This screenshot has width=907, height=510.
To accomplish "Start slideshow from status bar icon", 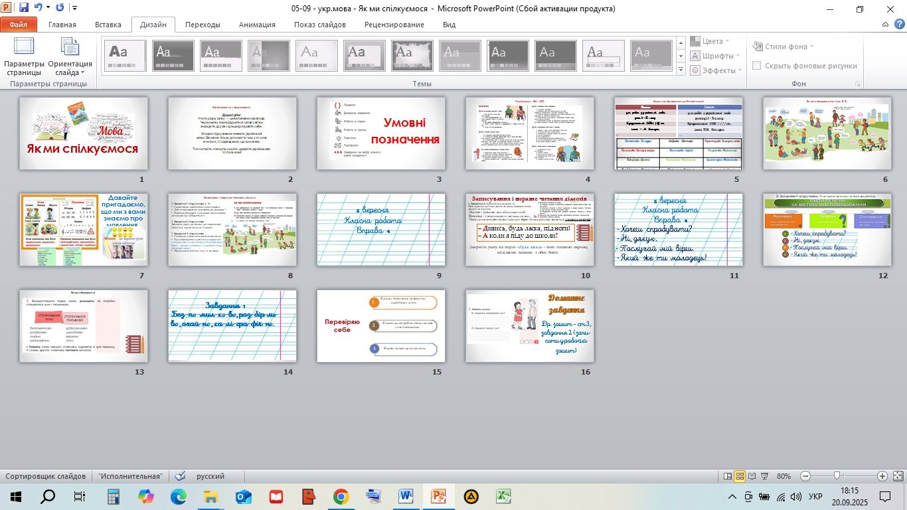I will pos(765,476).
